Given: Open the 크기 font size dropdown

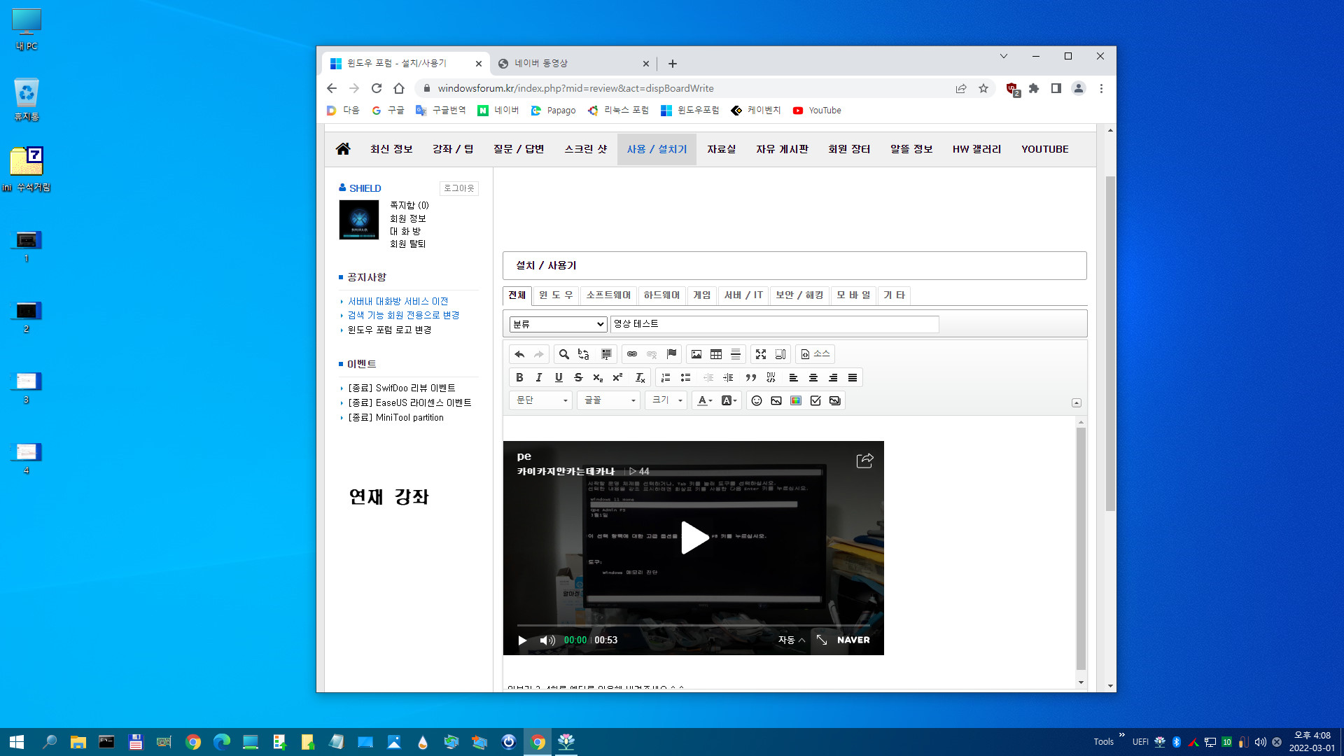Looking at the screenshot, I should coord(666,400).
